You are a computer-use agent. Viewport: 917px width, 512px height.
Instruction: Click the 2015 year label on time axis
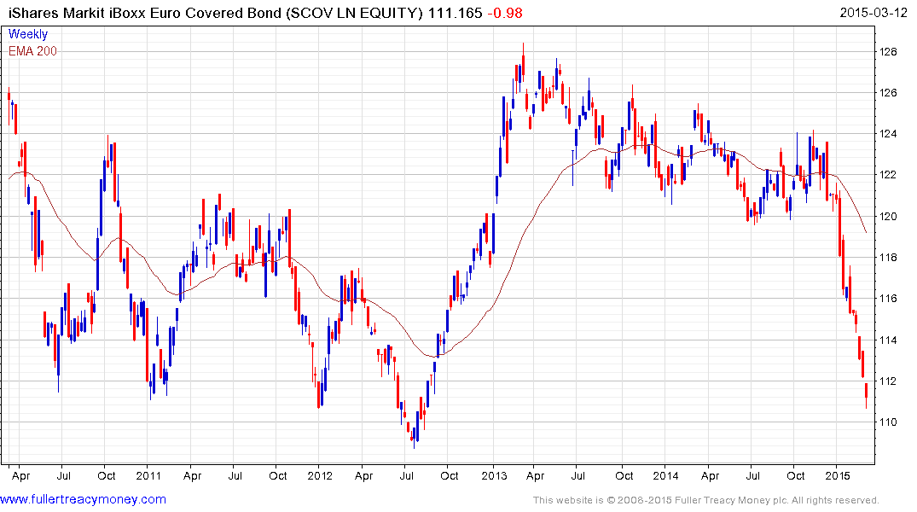[838, 475]
